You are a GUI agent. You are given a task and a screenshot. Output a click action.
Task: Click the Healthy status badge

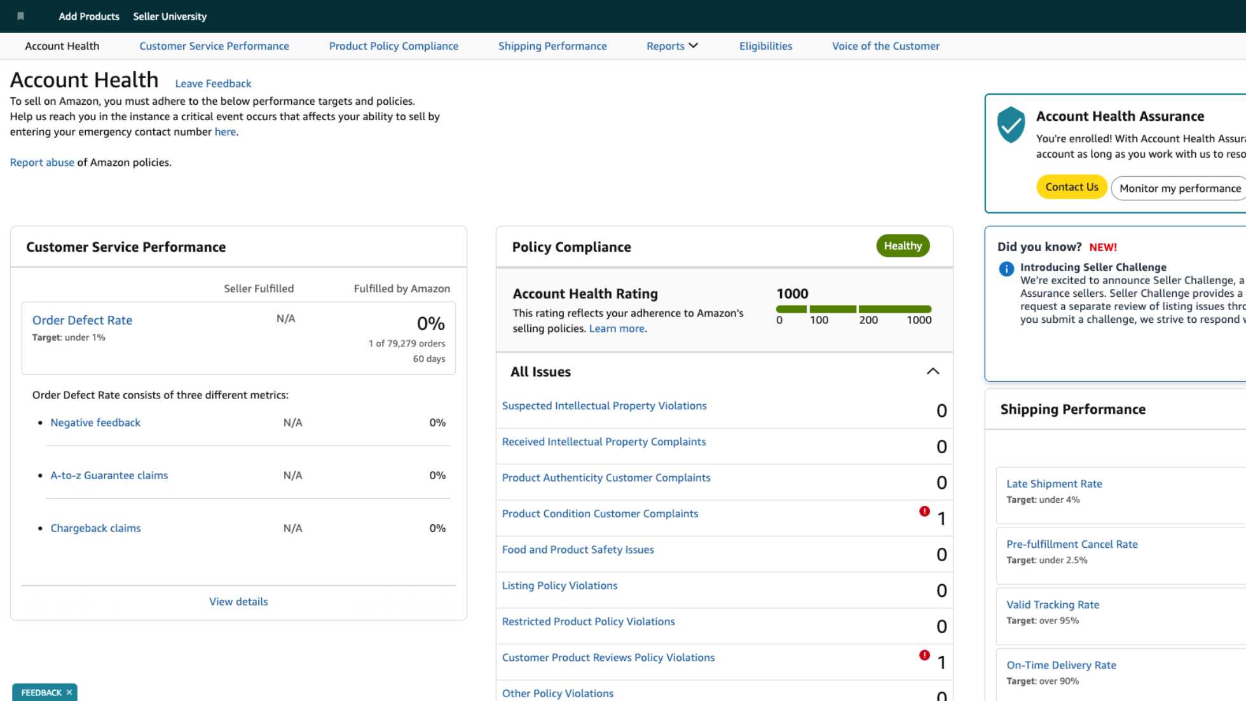902,246
